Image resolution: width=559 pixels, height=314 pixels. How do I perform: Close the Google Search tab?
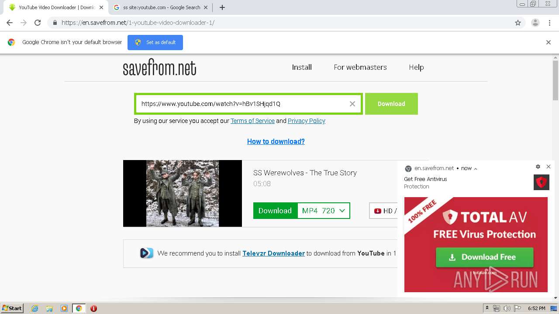[x=206, y=7]
